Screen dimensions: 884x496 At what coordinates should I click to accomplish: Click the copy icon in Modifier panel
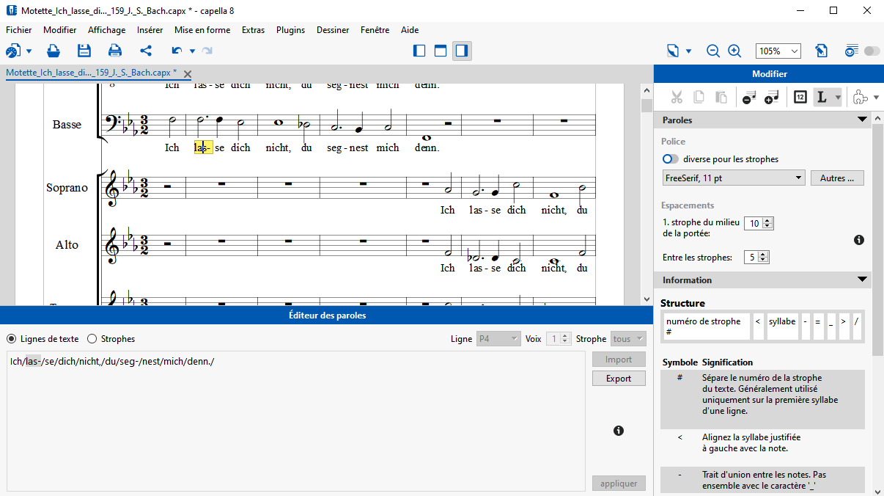pyautogui.click(x=699, y=97)
